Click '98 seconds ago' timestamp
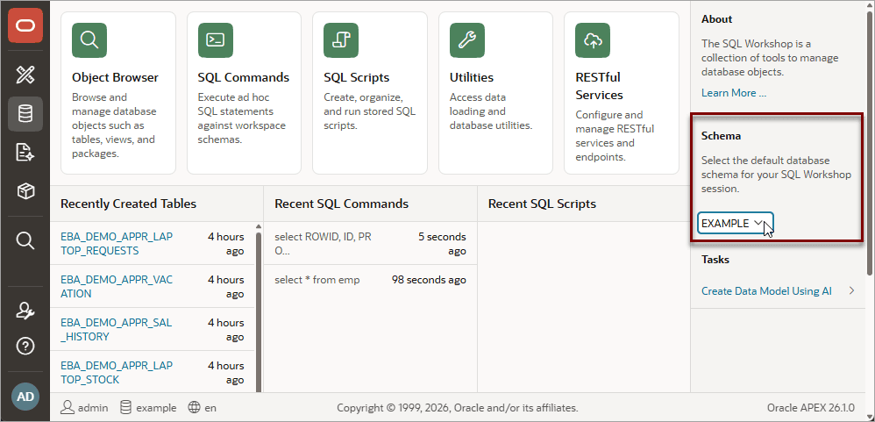The width and height of the screenshot is (875, 422). click(x=429, y=280)
